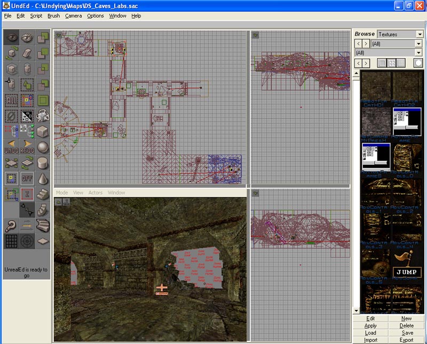The width and height of the screenshot is (427, 344).
Task: Click the green square special brush icon
Action: [x=43, y=100]
